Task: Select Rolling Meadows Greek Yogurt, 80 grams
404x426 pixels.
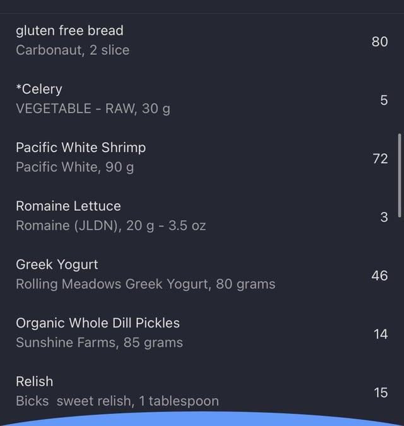Action: 146,284
